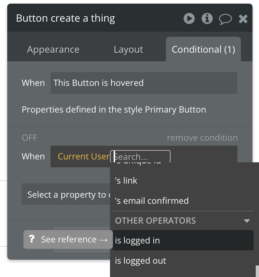The height and width of the screenshot is (277, 259).
Task: Collapse the Other Operators section arrow
Action: pyautogui.click(x=247, y=221)
